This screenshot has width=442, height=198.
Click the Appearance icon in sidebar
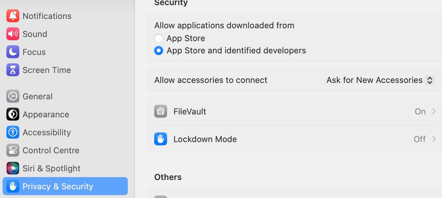tap(13, 114)
